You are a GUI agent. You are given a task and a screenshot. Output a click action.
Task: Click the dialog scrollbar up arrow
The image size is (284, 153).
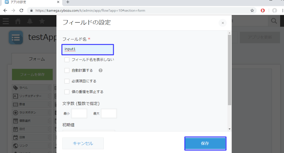(x=230, y=33)
